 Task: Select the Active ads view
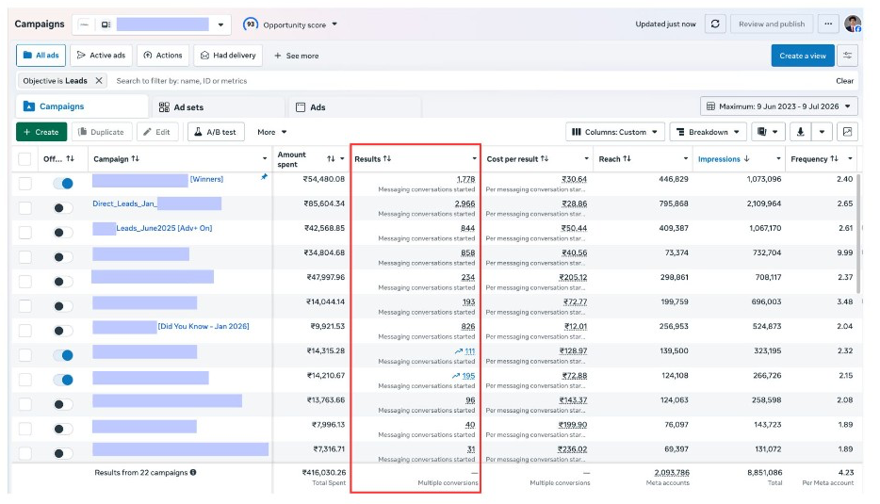click(x=101, y=56)
